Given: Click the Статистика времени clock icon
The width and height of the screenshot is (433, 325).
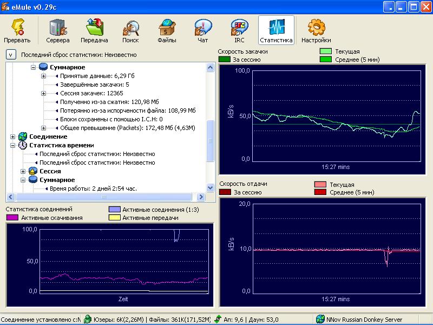Looking at the screenshot, I should tap(22, 145).
